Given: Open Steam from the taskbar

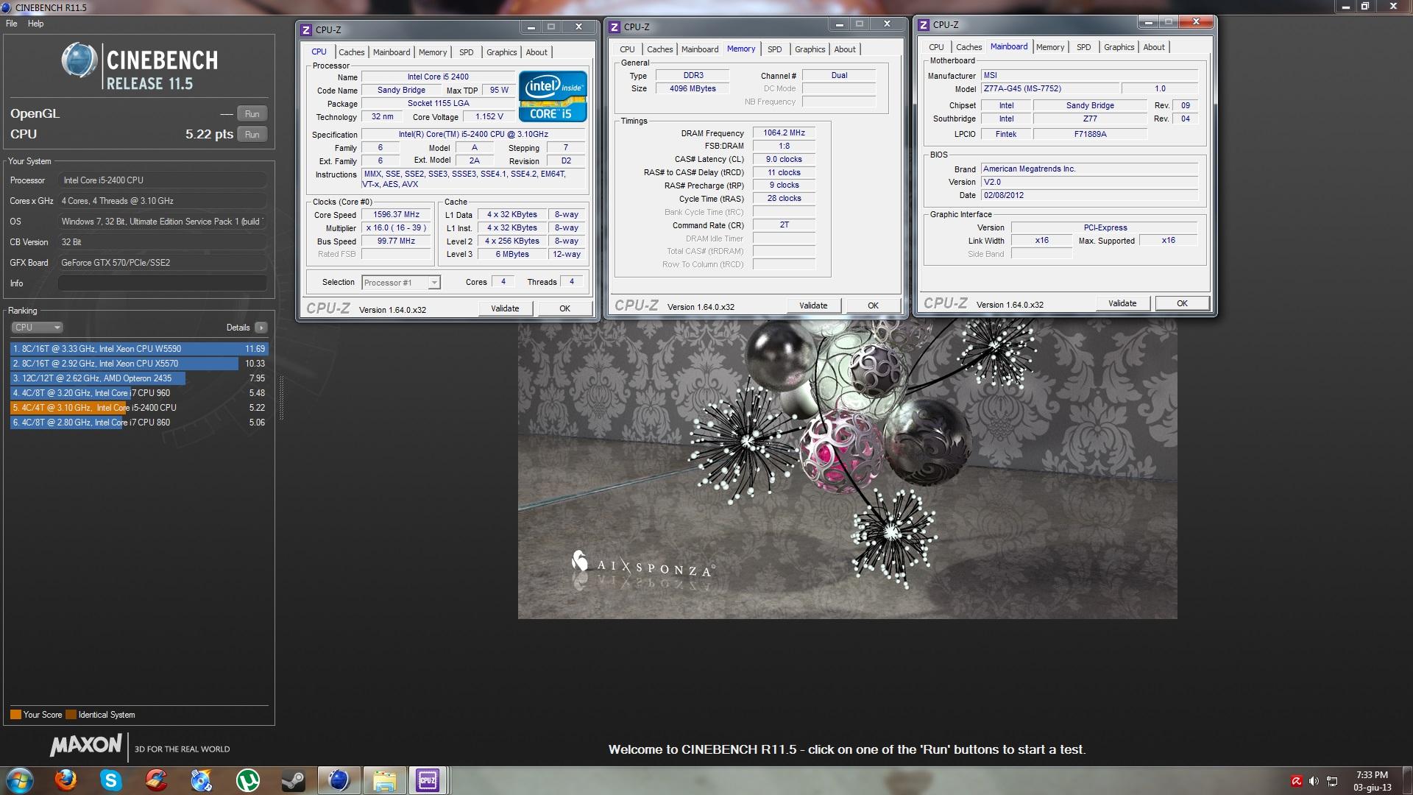Looking at the screenshot, I should (x=293, y=780).
